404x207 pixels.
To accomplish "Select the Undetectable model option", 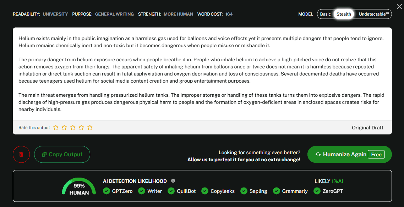I will click(x=374, y=14).
